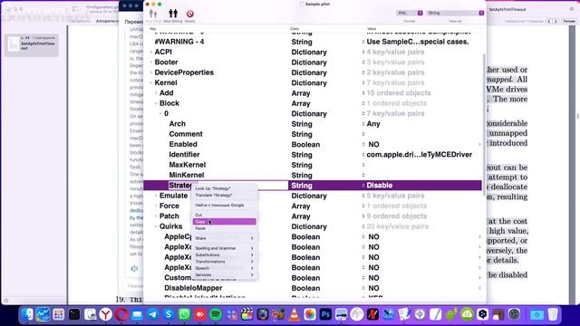The image size is (580, 326).
Task: Select the MaxKernel row
Action: 313,165
